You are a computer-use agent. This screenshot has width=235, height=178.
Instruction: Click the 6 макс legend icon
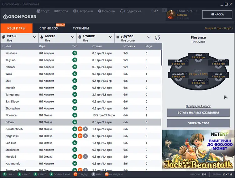click(x=35, y=175)
